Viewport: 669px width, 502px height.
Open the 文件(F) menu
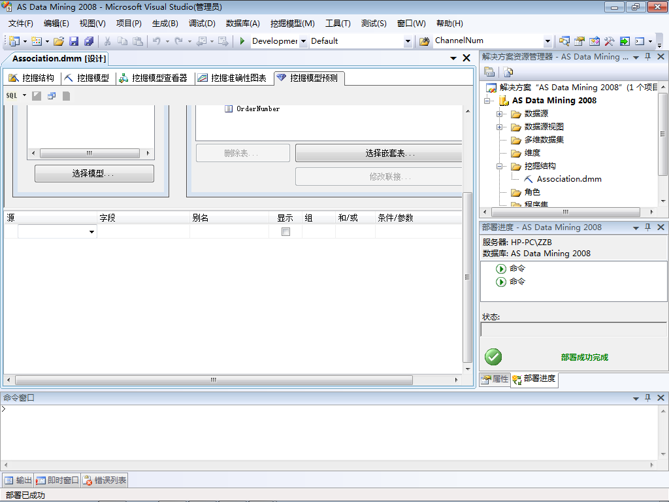(21, 24)
